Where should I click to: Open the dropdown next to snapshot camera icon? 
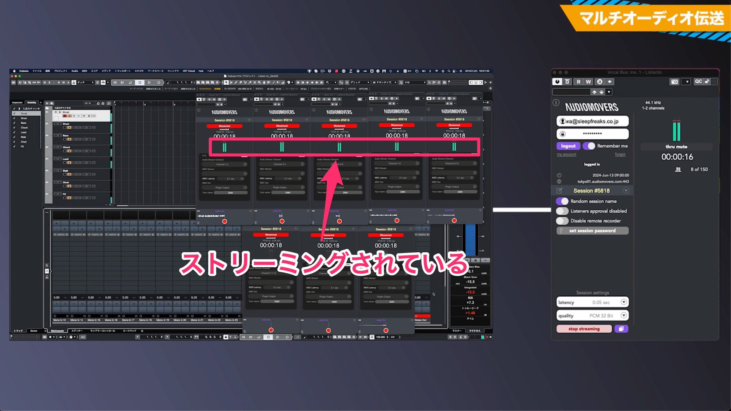(686, 82)
